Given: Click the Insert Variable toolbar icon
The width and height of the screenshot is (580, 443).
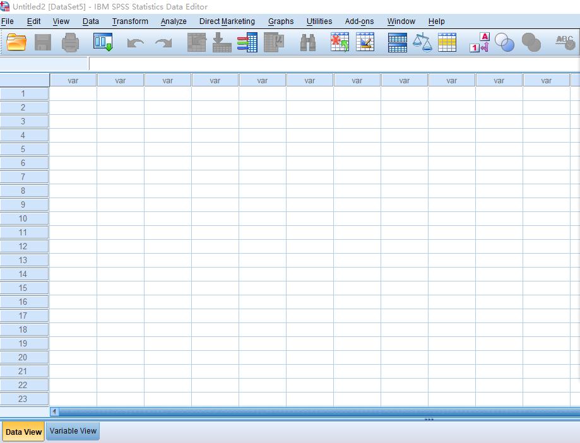Looking at the screenshot, I should pyautogui.click(x=365, y=43).
